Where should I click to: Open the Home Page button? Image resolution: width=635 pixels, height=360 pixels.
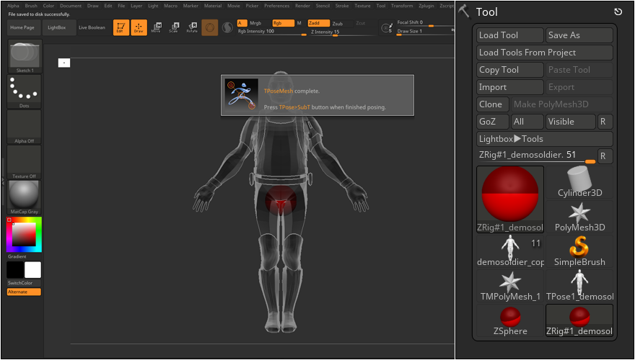pos(24,27)
